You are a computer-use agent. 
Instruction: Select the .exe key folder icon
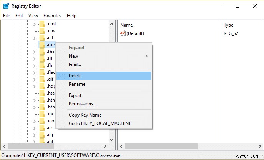(42, 45)
